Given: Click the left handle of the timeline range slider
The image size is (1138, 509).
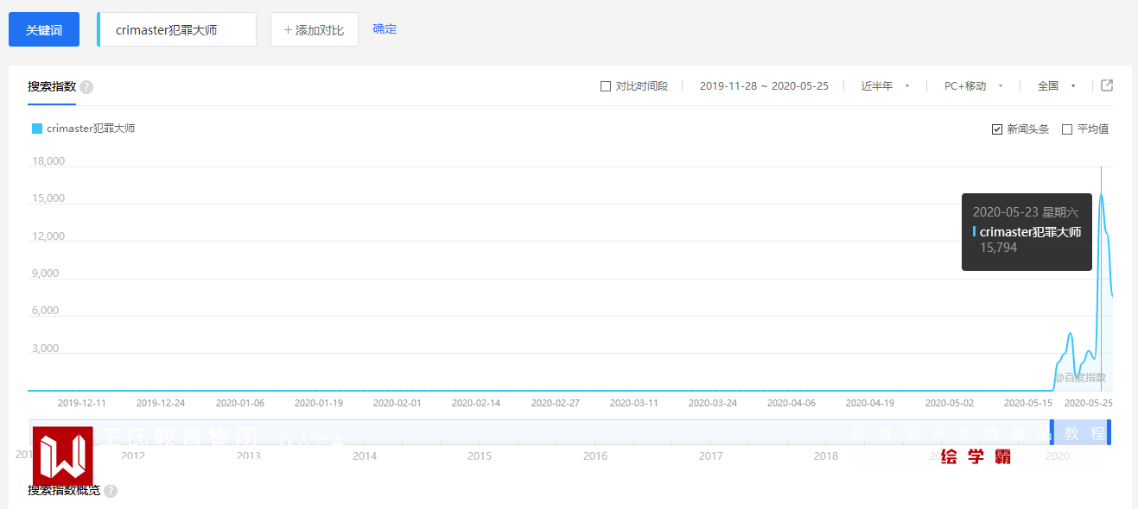Looking at the screenshot, I should pyautogui.click(x=1052, y=431).
